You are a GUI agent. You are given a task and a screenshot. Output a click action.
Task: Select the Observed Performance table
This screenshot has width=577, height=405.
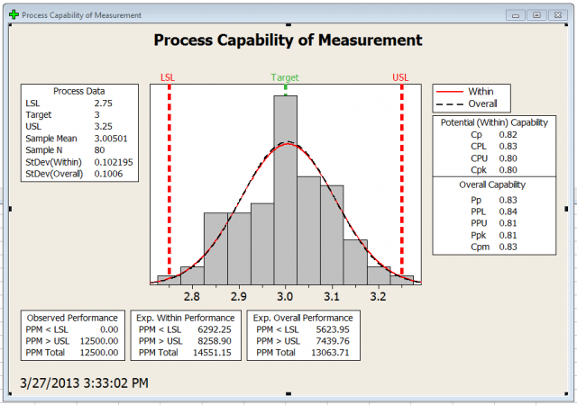(x=72, y=336)
